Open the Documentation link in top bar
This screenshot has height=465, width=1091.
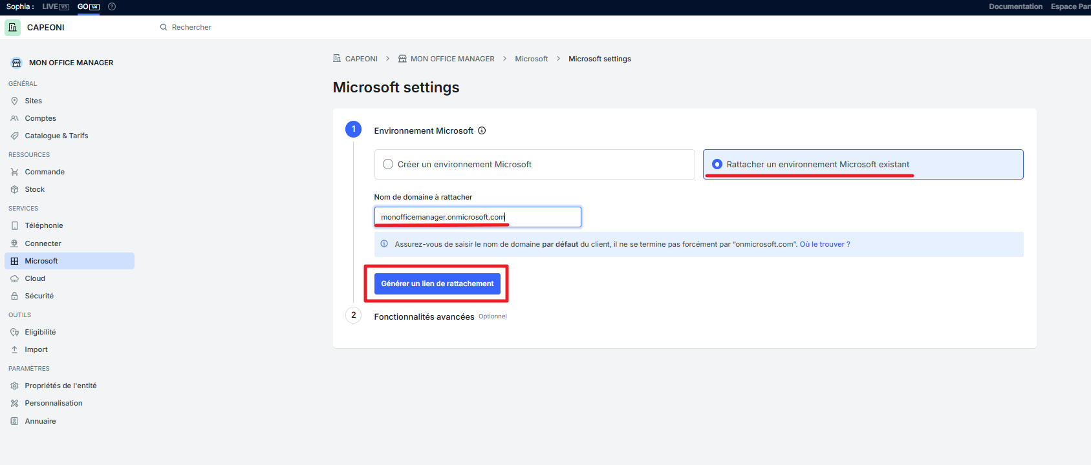coord(1015,6)
